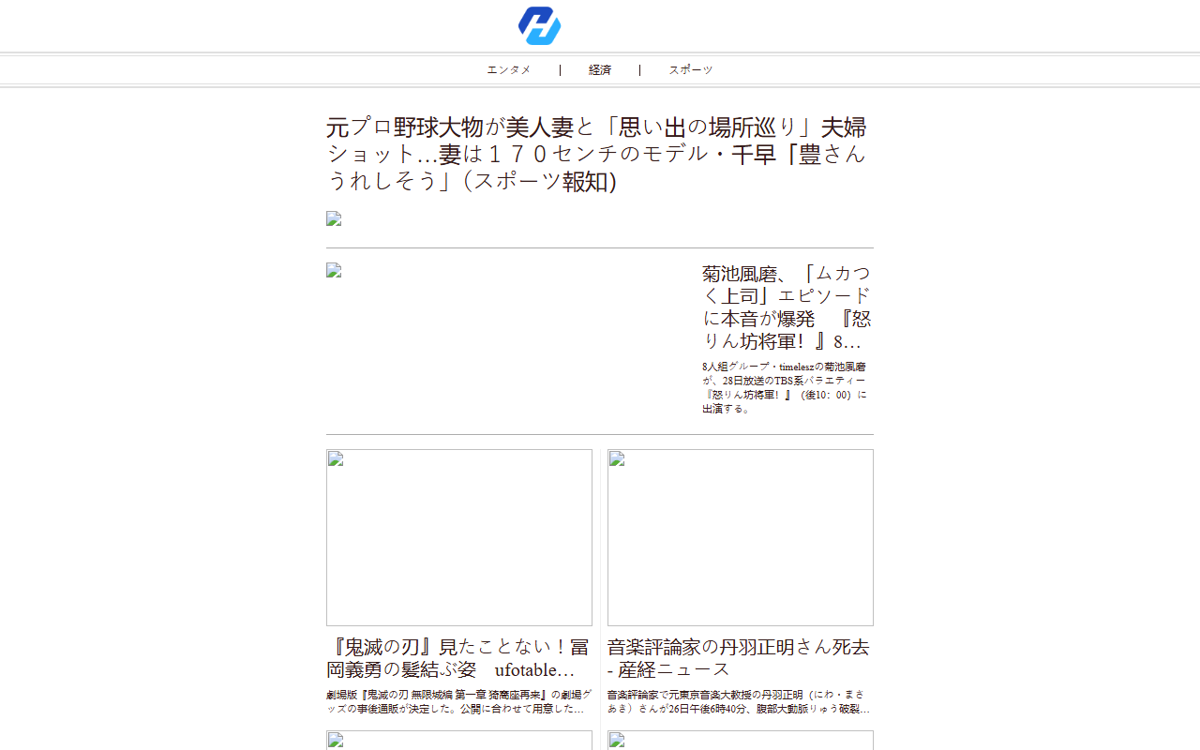Click the 劇場版『鬼滅の刃 無限城編』 summary text

tap(459, 702)
